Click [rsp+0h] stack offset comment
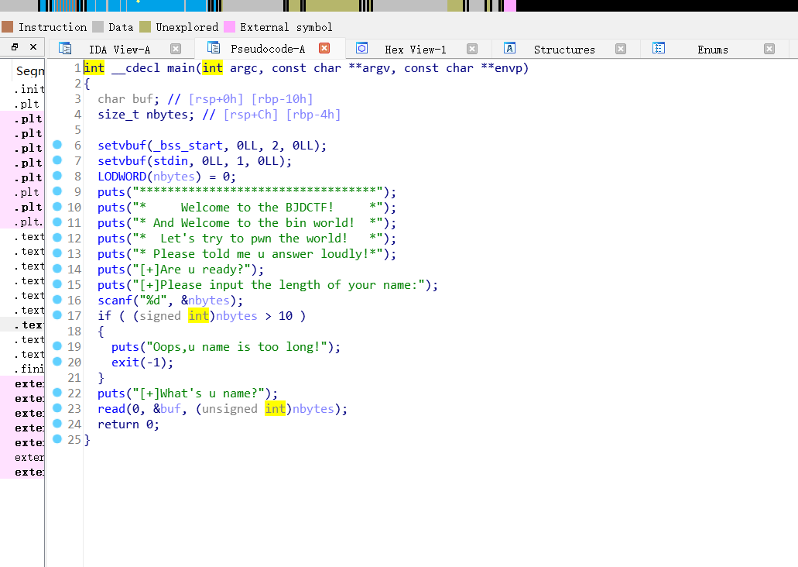 (x=216, y=99)
